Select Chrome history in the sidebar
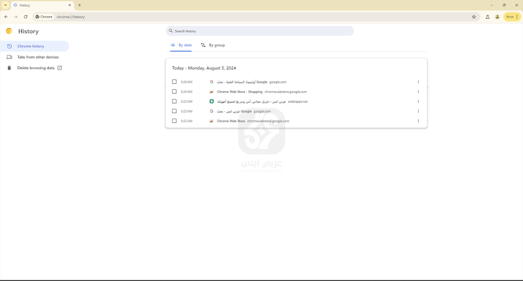 coord(35,46)
